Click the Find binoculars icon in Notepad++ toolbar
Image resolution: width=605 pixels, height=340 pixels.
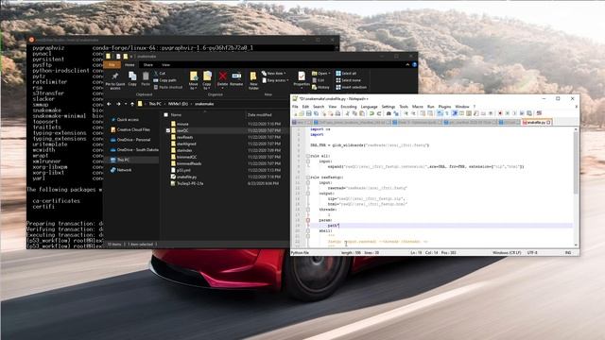389,113
